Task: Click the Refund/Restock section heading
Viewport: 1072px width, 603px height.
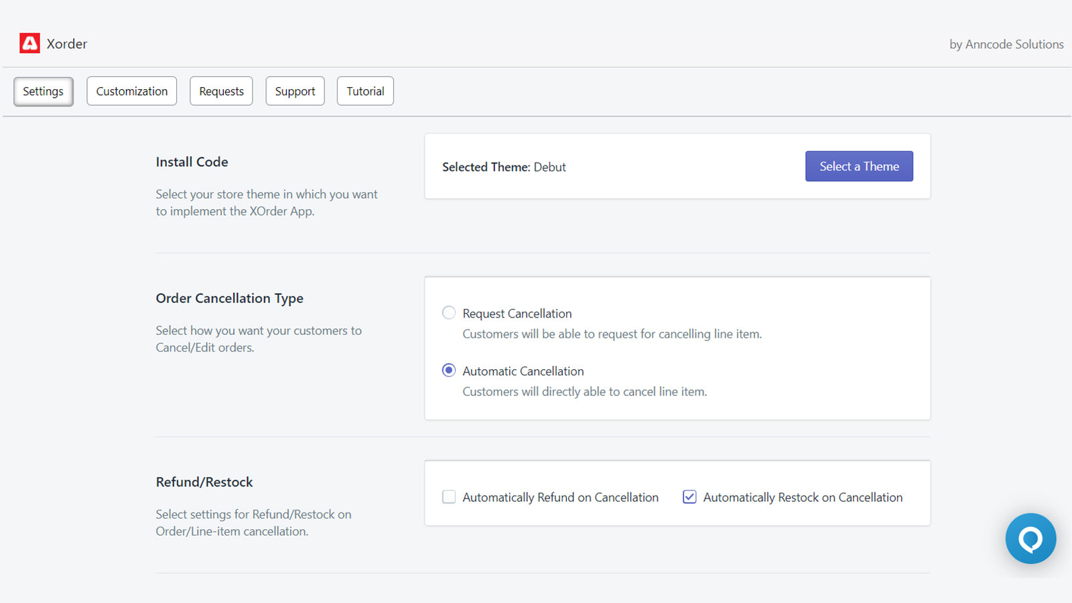Action: pyautogui.click(x=204, y=482)
